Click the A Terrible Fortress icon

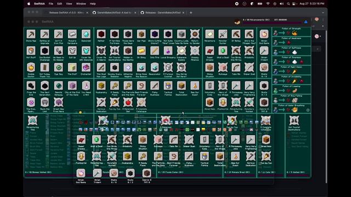[115, 34]
